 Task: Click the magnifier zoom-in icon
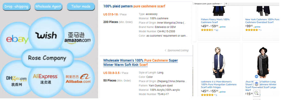point(256,93)
